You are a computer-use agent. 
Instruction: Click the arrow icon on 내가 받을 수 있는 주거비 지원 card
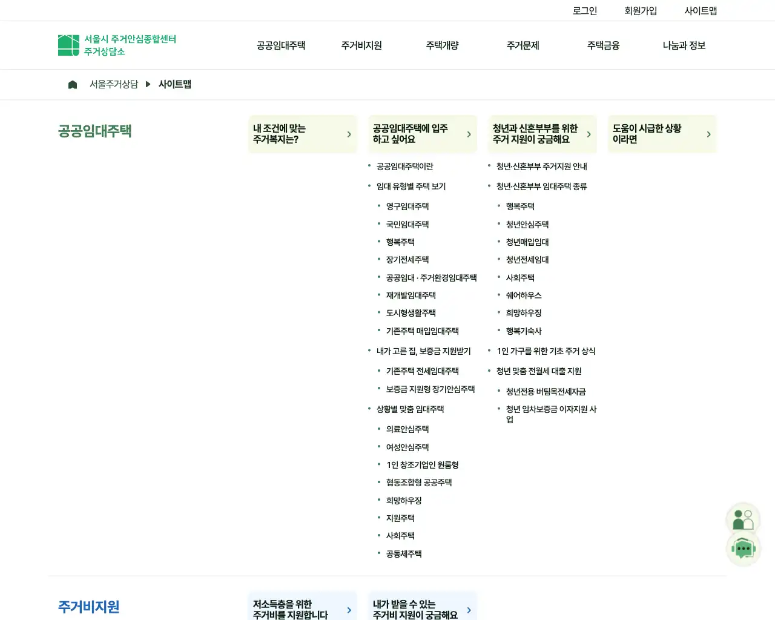click(468, 610)
